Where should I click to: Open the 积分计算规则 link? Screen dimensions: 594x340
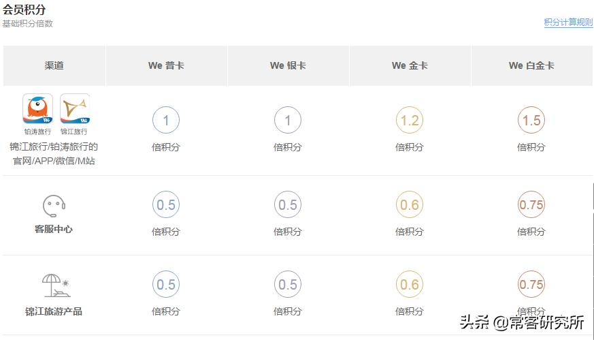point(568,22)
